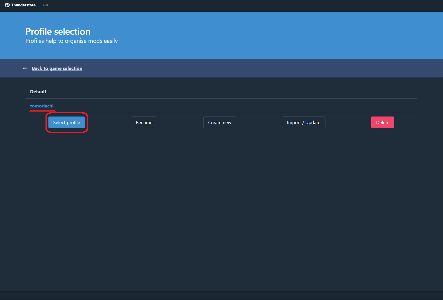Delete the selected profile

382,122
